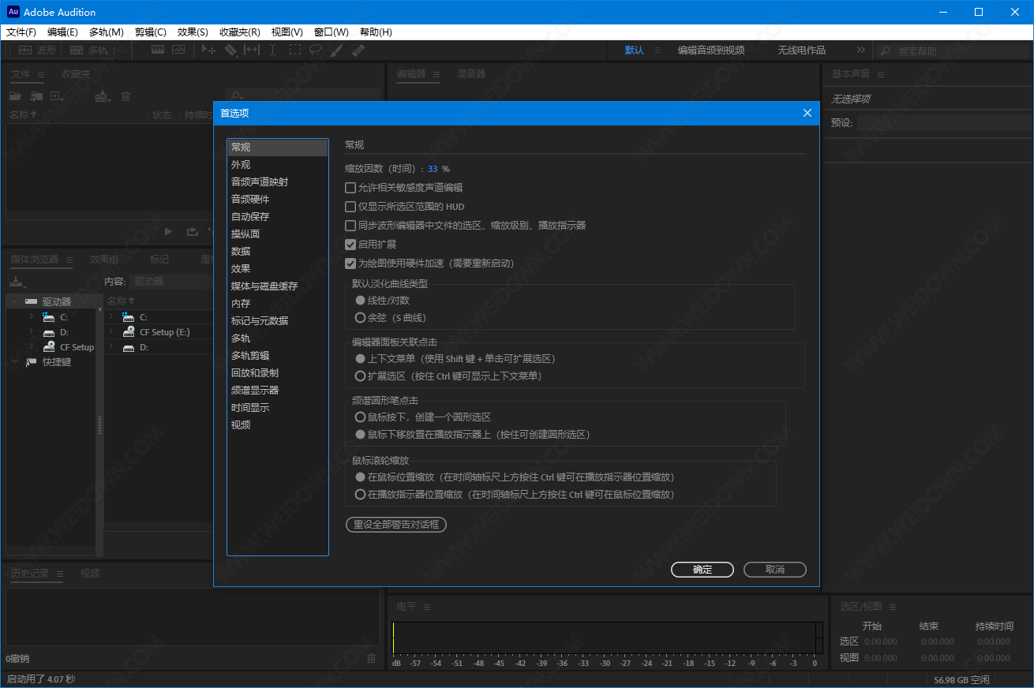The height and width of the screenshot is (688, 1034).
Task: Uncheck 启用扩展 checkbox
Action: pos(350,245)
